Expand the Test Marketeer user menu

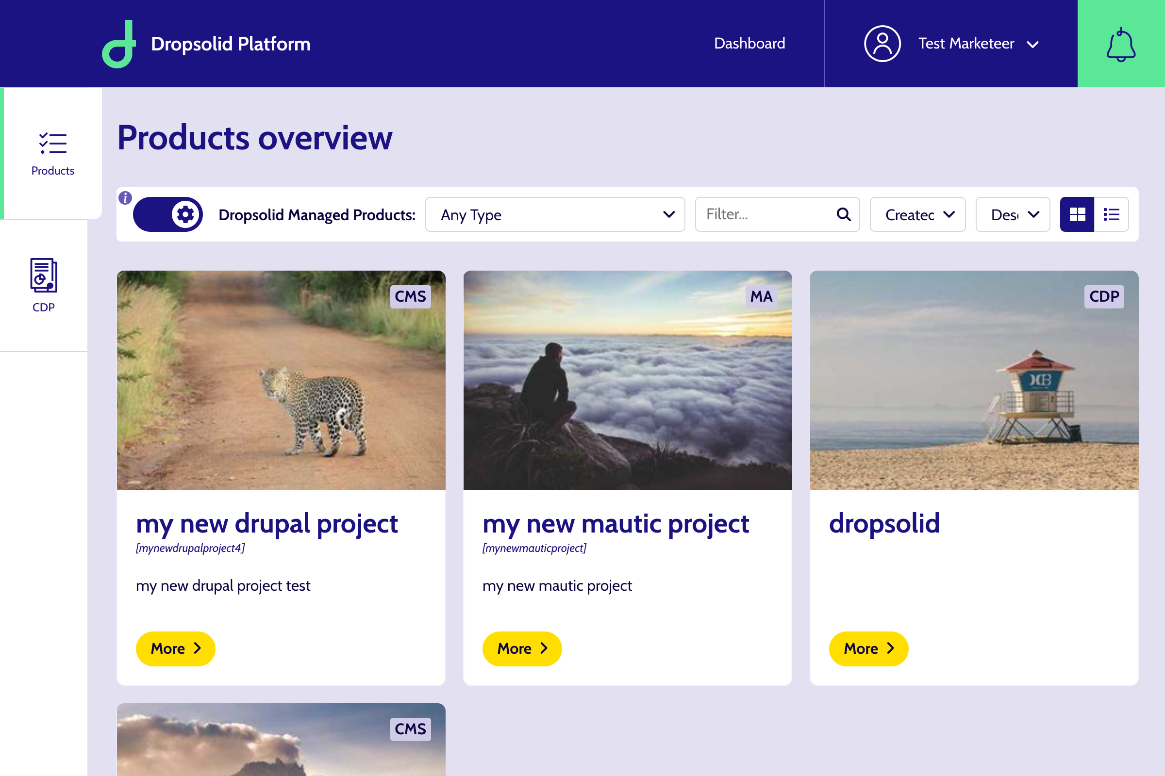(951, 44)
